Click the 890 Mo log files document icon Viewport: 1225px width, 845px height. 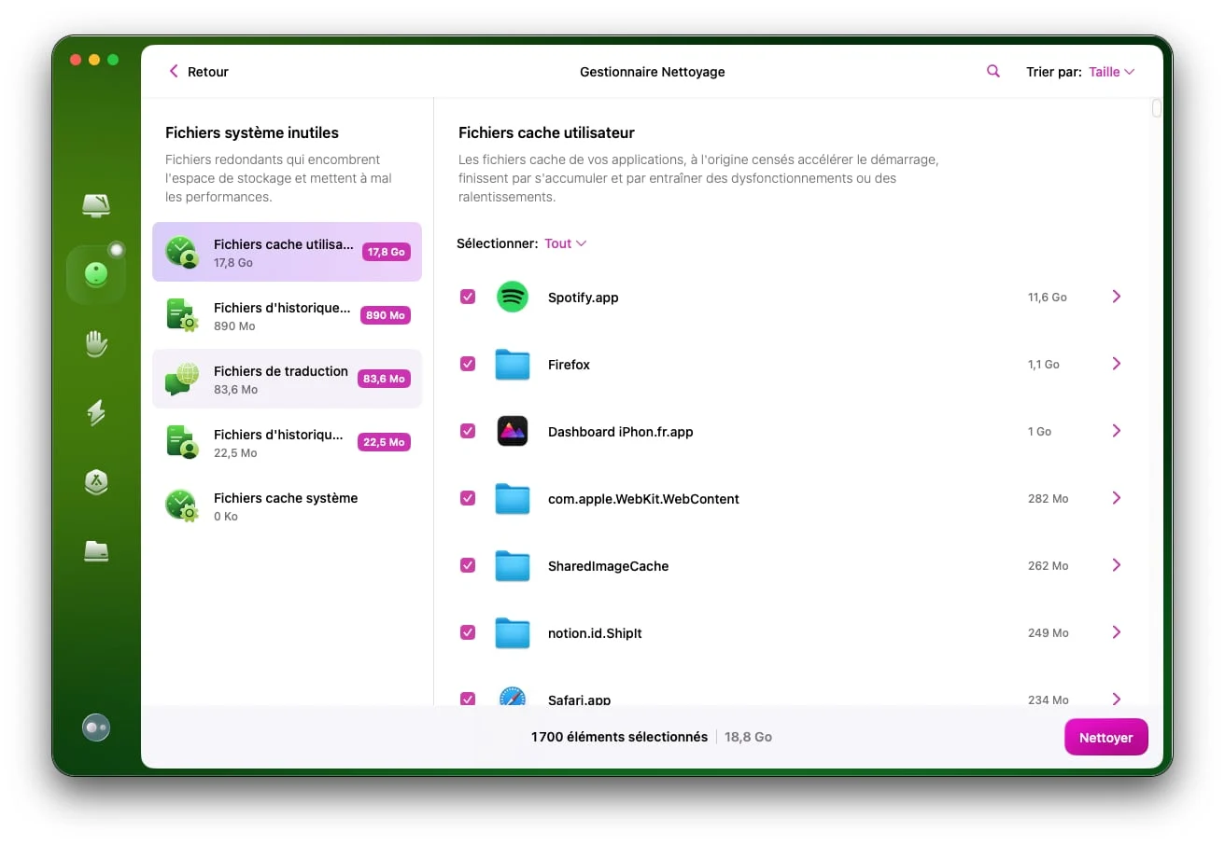point(181,315)
